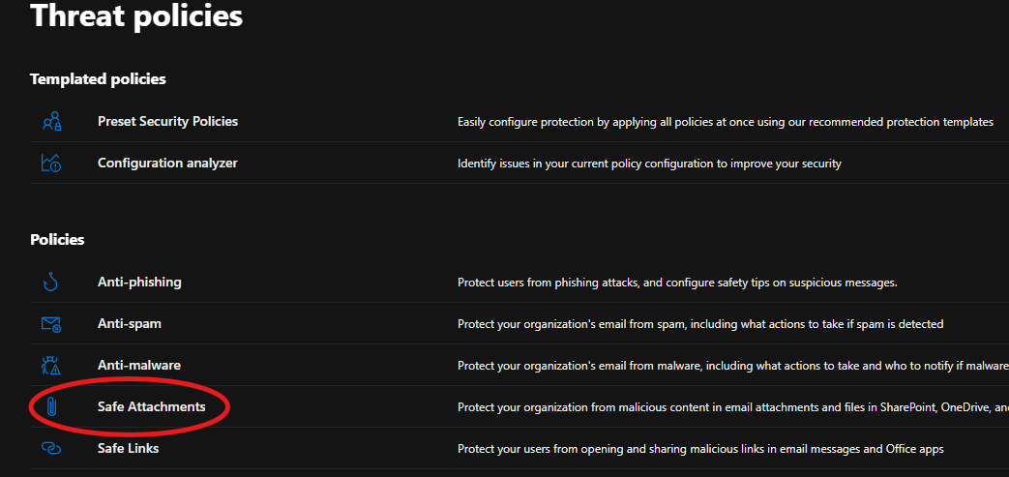The width and height of the screenshot is (1009, 477).
Task: Click the 'Identify issues in your current policy' description
Action: [649, 164]
